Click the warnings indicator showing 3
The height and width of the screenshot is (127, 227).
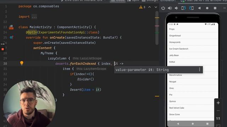[142, 7]
